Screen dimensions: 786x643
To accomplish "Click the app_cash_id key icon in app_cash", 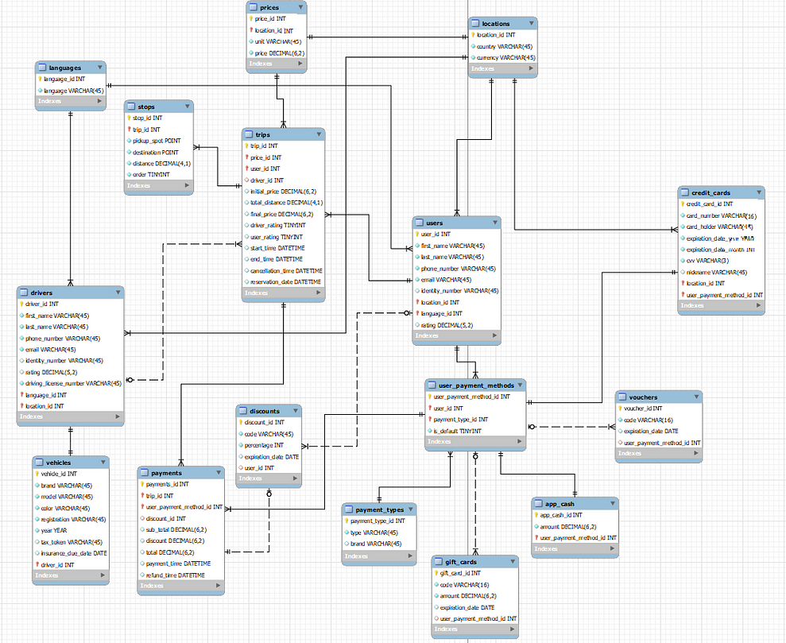I will click(536, 515).
